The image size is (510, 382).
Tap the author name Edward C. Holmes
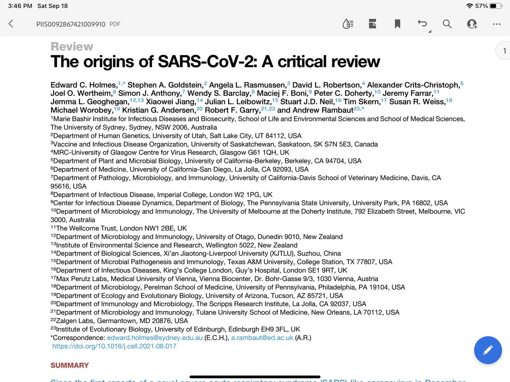[x=84, y=85]
